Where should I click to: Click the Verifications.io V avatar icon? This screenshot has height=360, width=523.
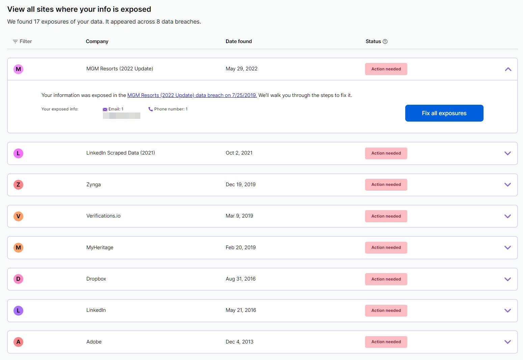(x=18, y=216)
